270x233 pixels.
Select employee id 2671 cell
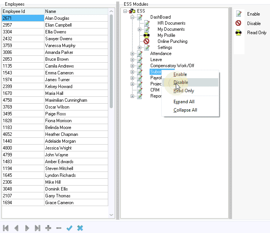coord(23,18)
